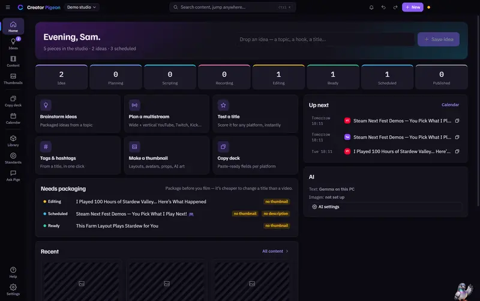The image size is (480, 301).
Task: Open the notifications bell
Action: coord(371,7)
